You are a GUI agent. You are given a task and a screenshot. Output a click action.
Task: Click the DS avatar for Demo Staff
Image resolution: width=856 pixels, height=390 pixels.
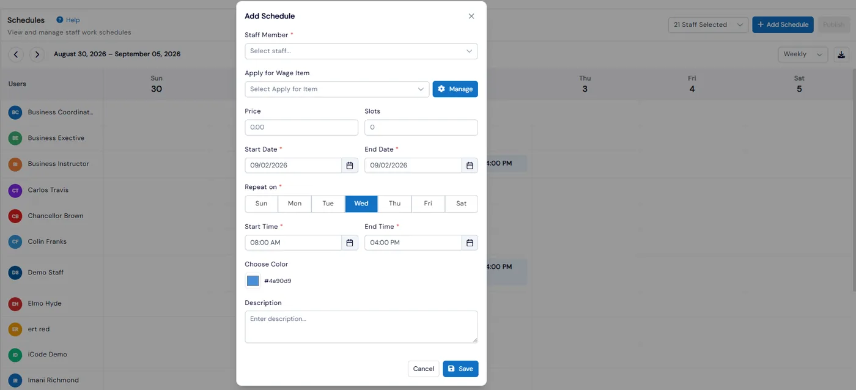tap(15, 273)
